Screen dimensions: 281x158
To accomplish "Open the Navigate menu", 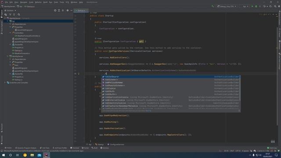I will pos(23,2).
